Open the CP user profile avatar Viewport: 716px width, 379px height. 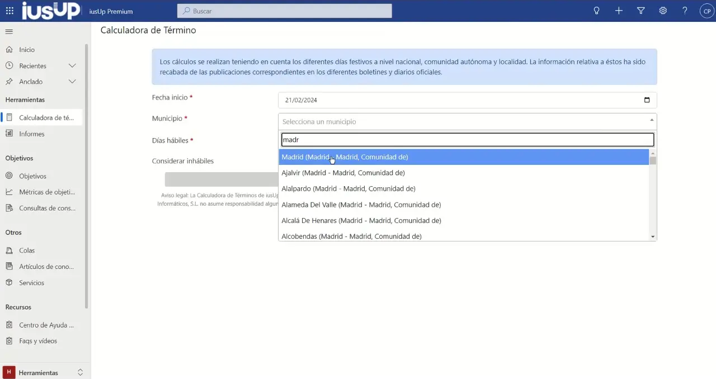(707, 11)
